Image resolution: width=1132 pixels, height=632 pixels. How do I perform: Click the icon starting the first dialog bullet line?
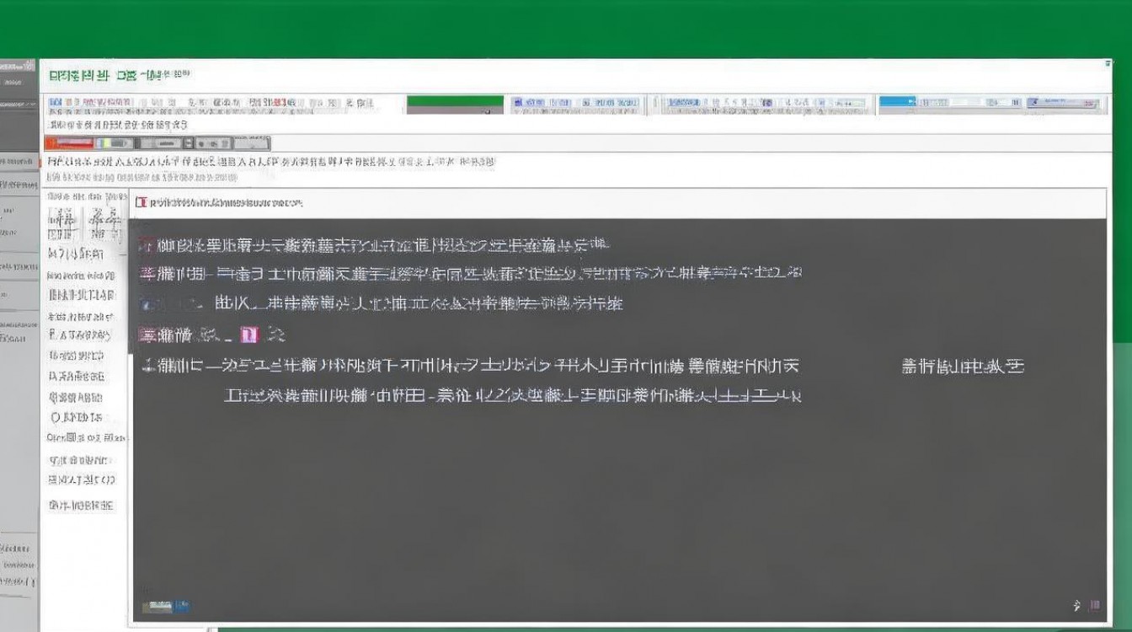point(145,243)
